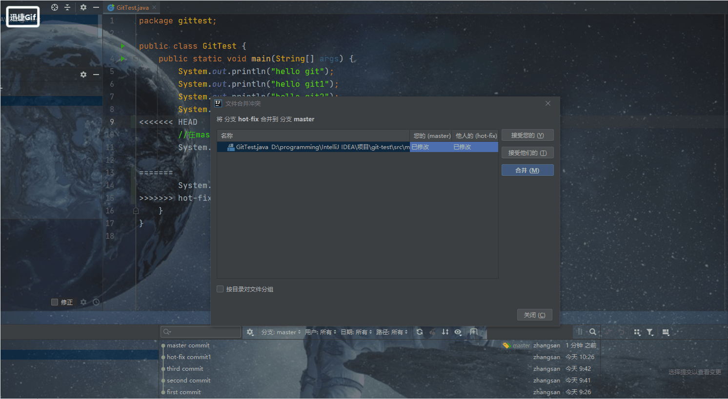Click the find magnifier icon in log toolbar
Screen dimensions: 728x399
tap(593, 332)
